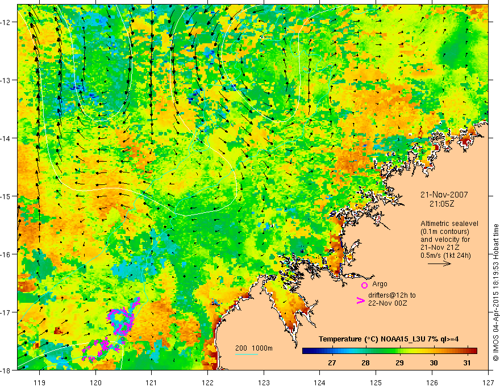Click longitude axis label 126
The width and height of the screenshot is (500, 387).
[432, 382]
